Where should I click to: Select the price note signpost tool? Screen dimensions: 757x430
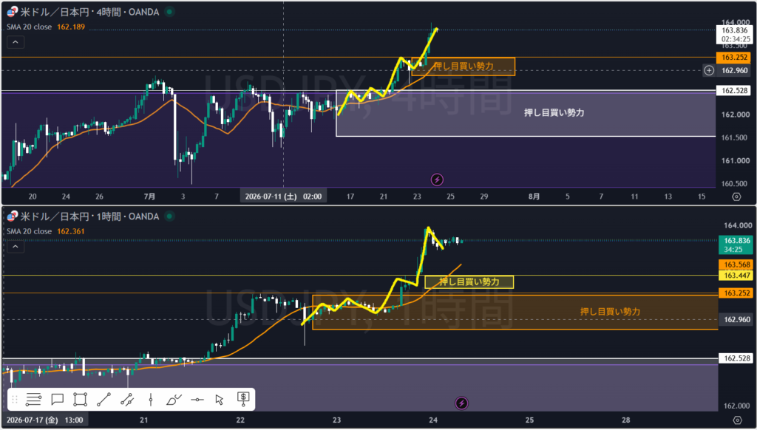(x=243, y=399)
